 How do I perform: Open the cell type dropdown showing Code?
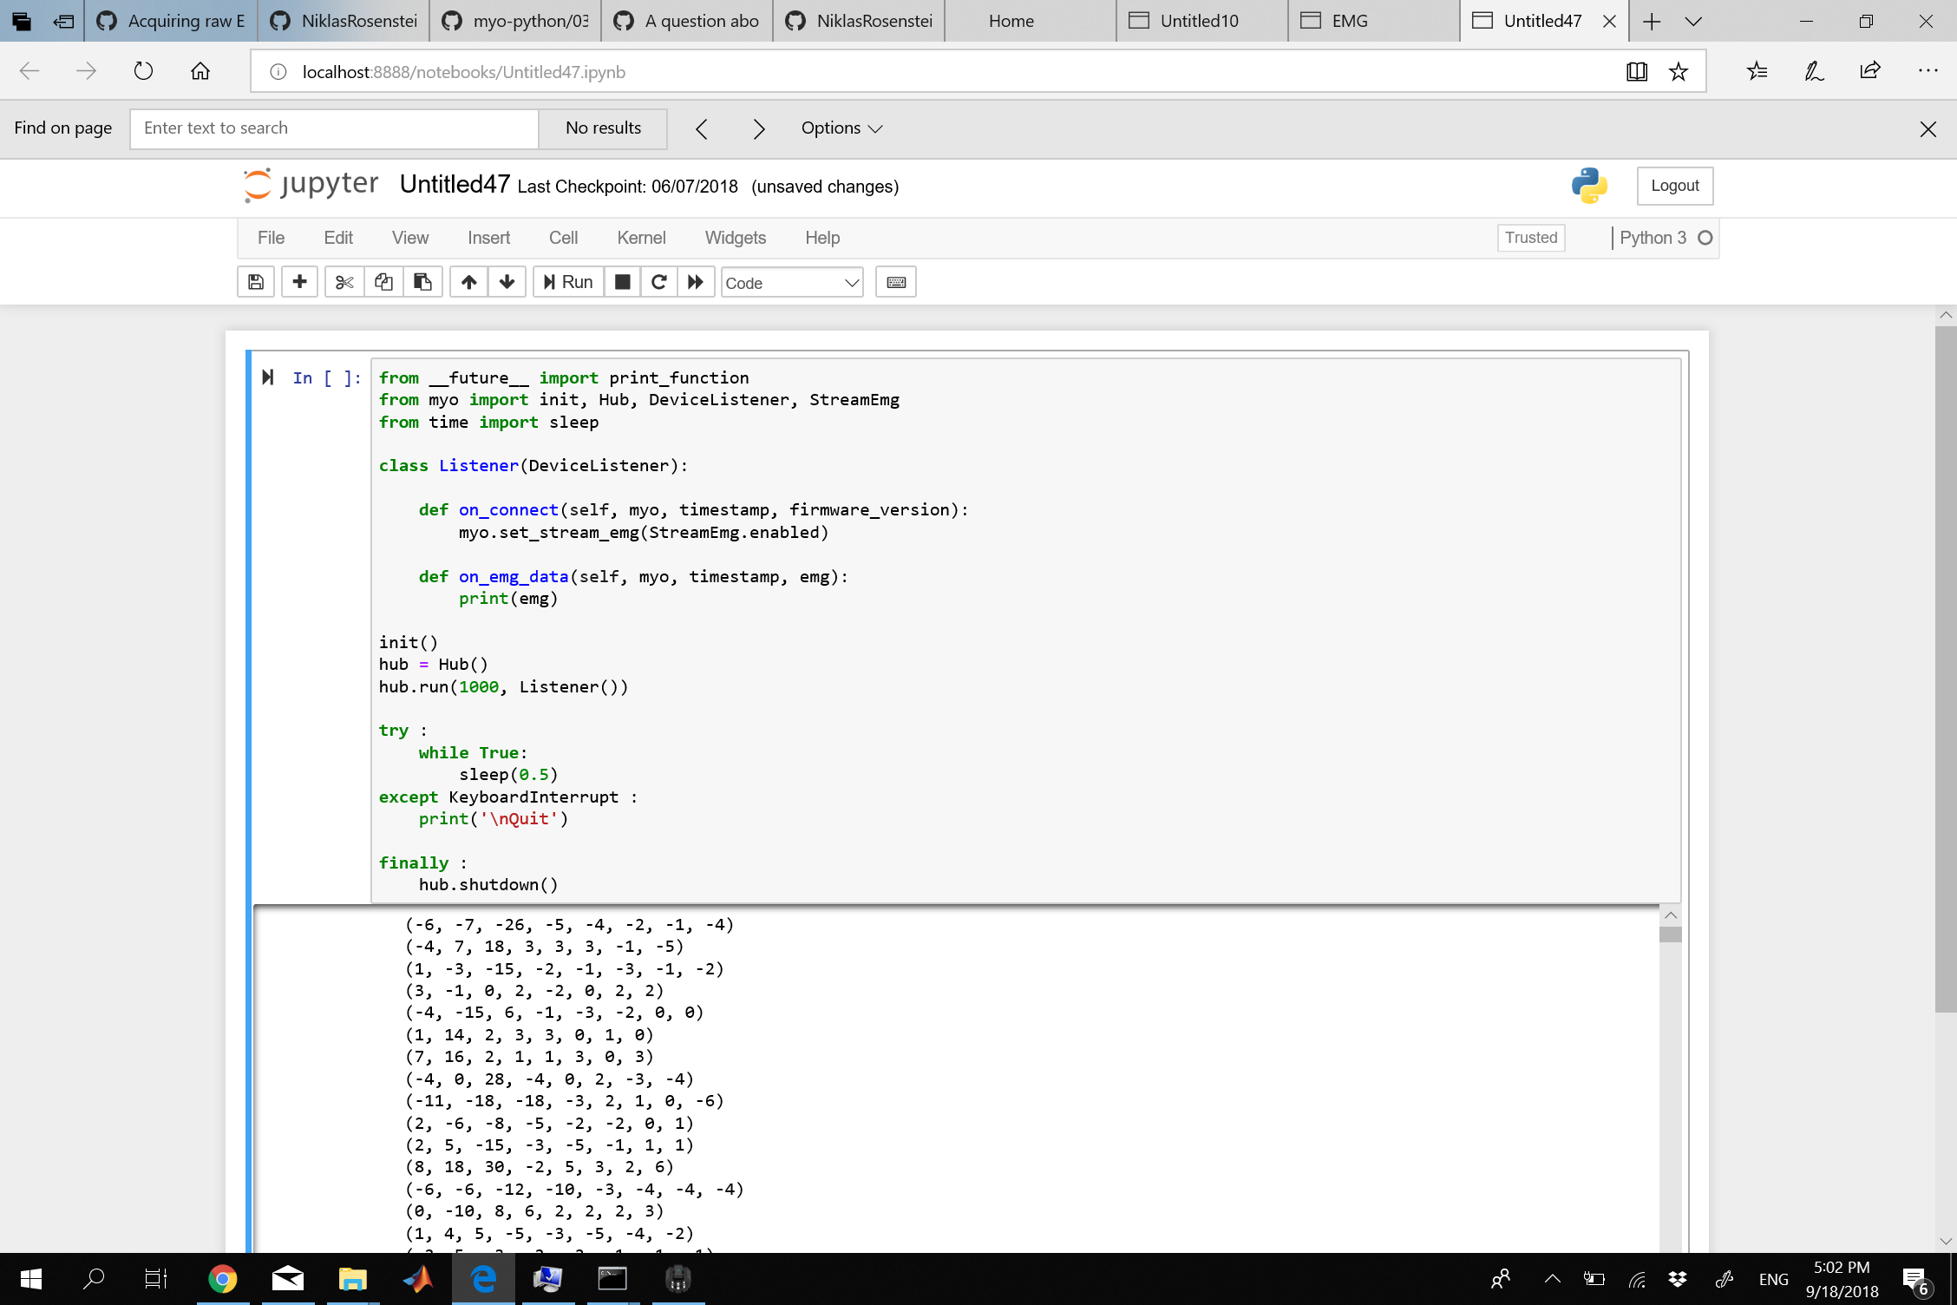pos(790,282)
